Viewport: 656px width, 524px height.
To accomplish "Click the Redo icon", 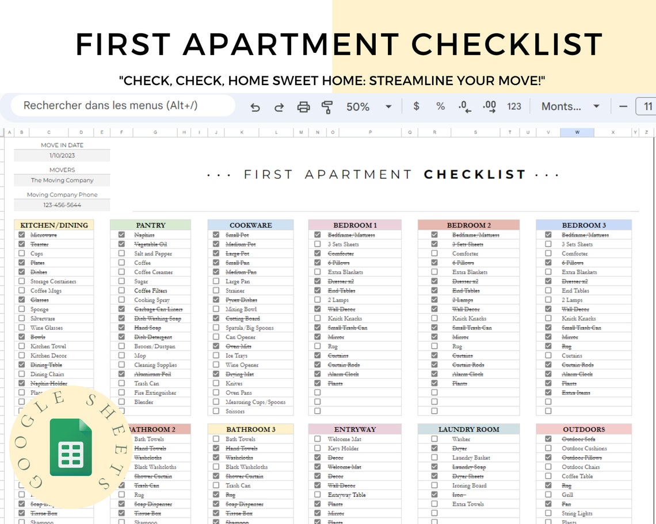I will tap(280, 107).
